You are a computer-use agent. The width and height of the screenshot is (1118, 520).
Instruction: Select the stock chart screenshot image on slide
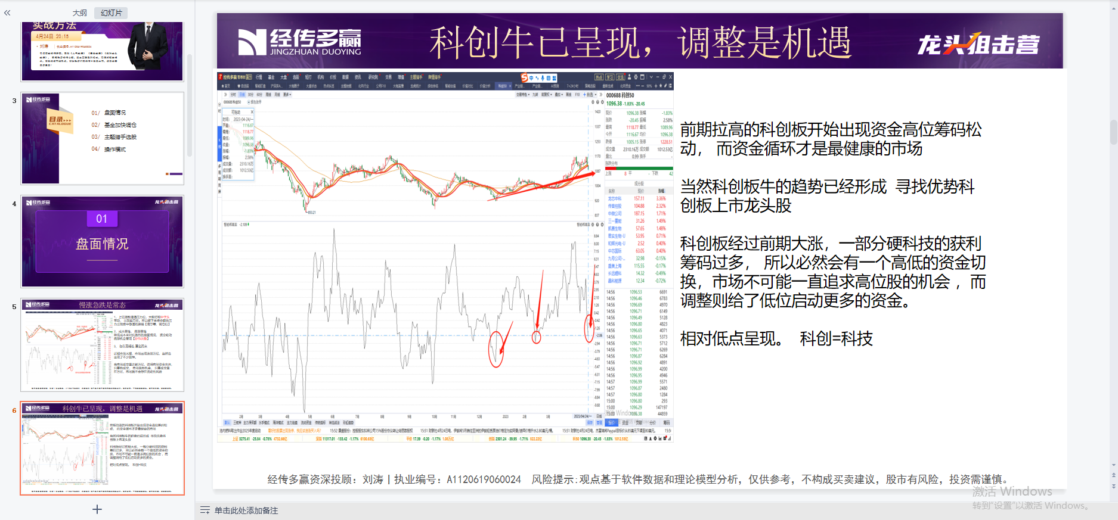445,257
